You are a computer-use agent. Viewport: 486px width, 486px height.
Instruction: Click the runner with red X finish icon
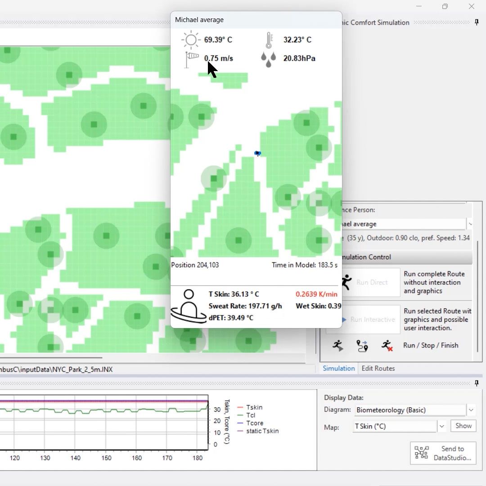pyautogui.click(x=387, y=346)
